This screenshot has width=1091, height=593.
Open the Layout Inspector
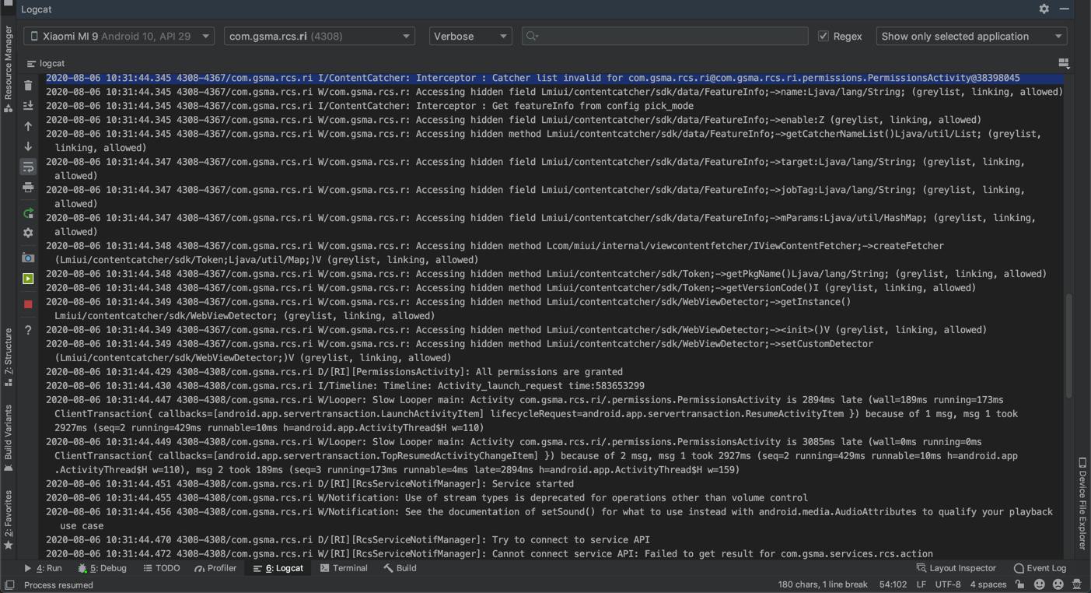pyautogui.click(x=956, y=568)
